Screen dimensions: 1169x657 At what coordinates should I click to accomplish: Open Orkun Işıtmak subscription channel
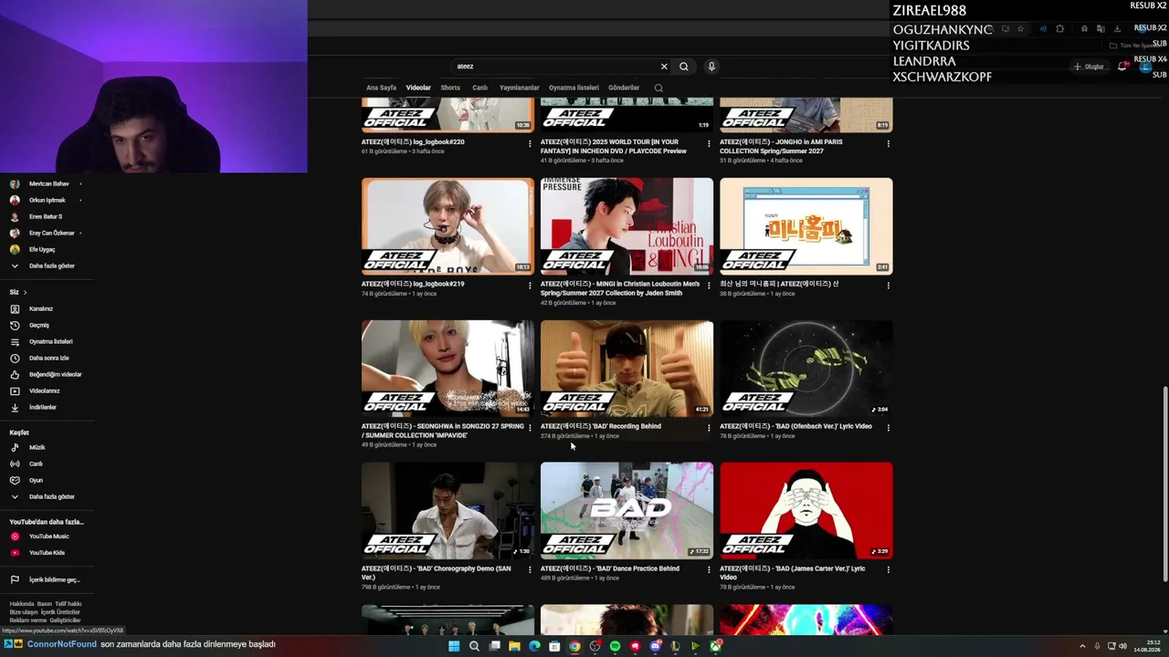[x=47, y=200]
